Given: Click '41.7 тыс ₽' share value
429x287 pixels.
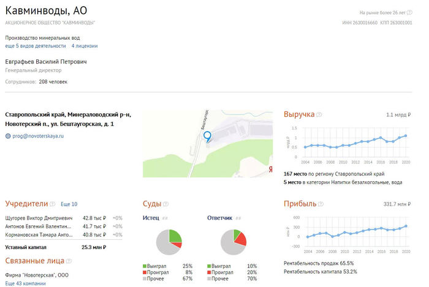Looking at the screenshot, I should tap(94, 226).
